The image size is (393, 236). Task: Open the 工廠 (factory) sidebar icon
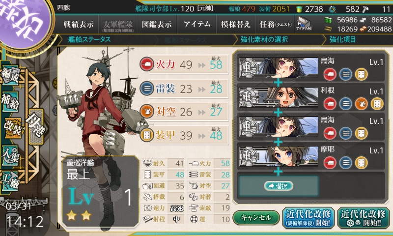[x=10, y=181]
